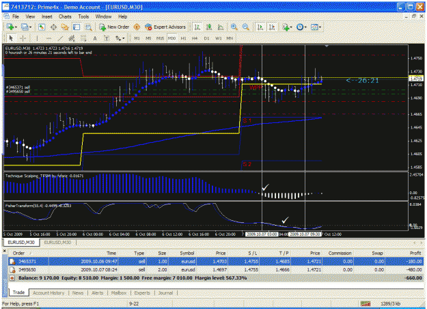
Task: Click the Expert Advisors button
Action: click(165, 27)
